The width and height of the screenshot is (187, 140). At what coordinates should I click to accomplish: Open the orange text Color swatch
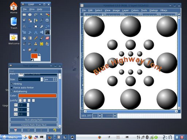point(37,96)
